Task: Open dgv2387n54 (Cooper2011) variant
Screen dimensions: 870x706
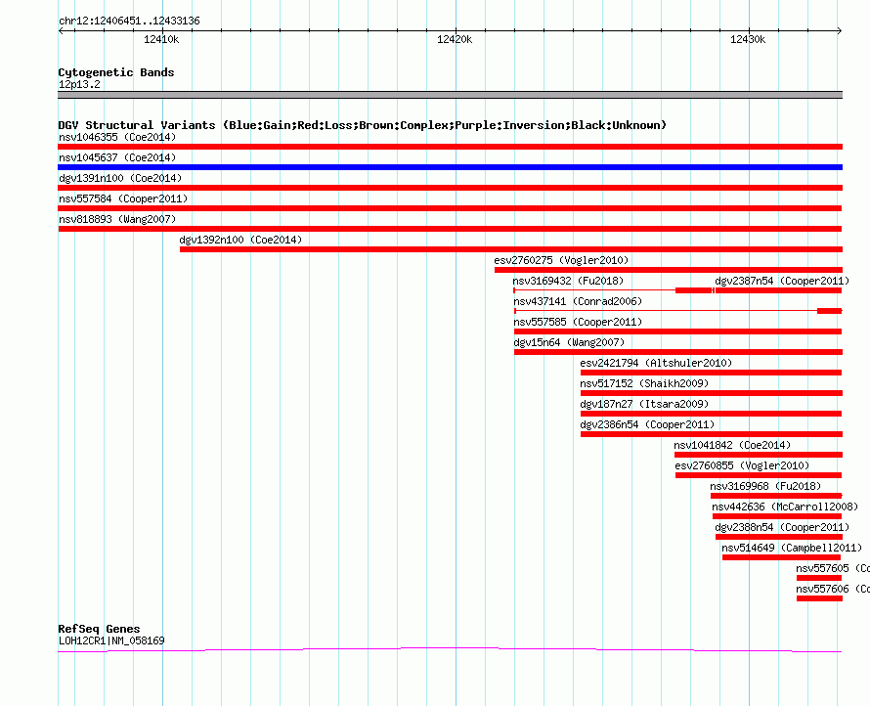Action: 782,281
